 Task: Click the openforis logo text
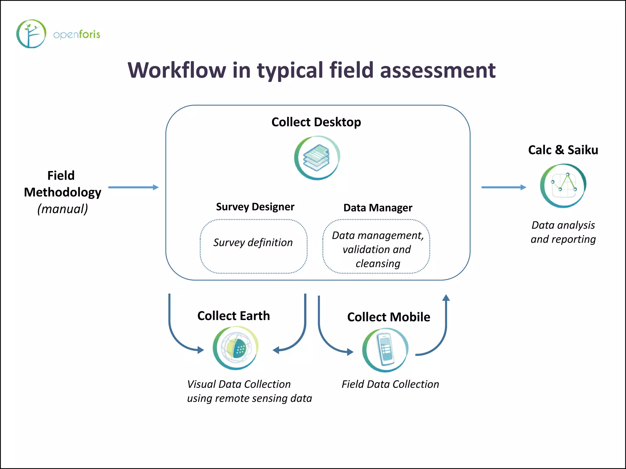(x=76, y=35)
